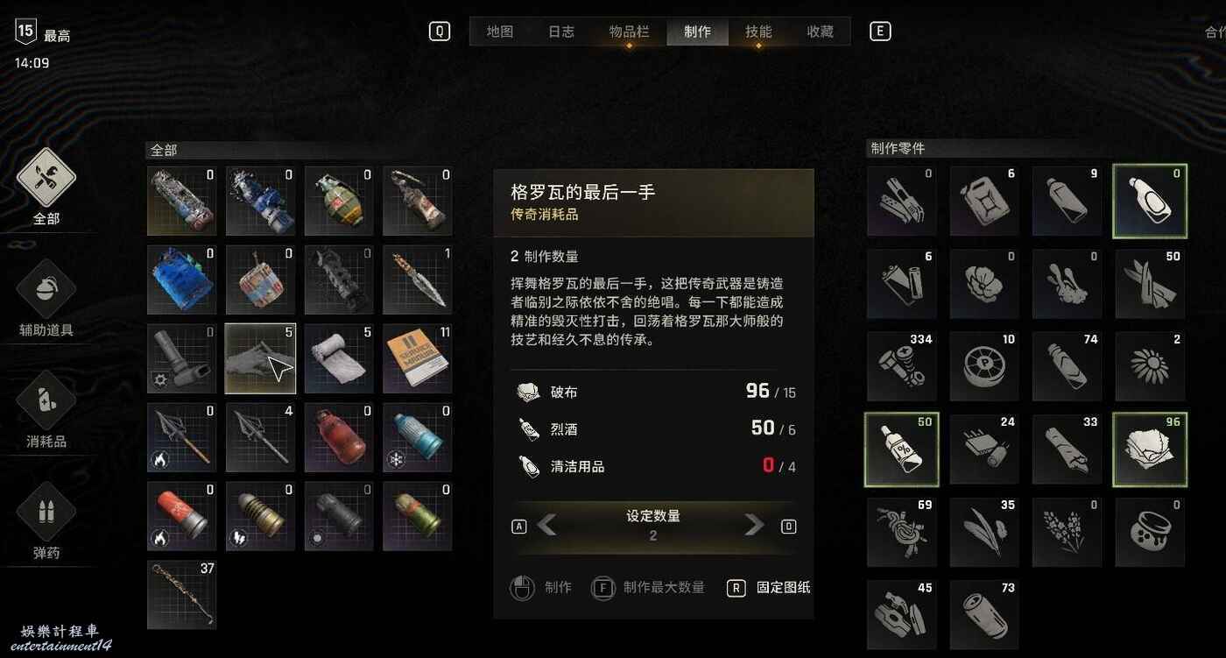Select the jerrycan part showing 6
The width and height of the screenshot is (1226, 658).
[x=984, y=201]
